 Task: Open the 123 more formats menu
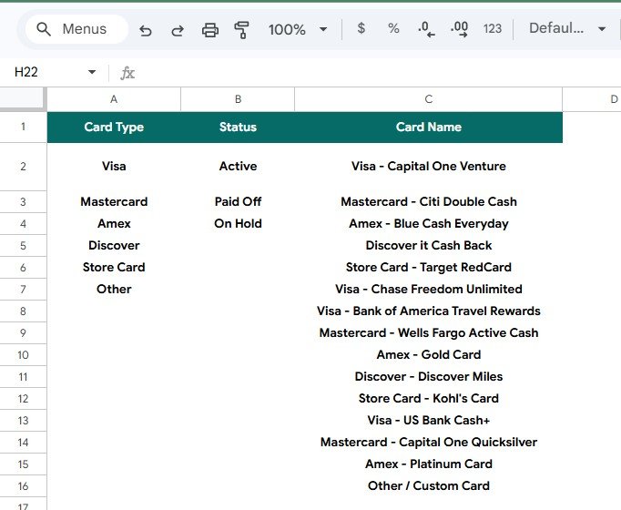(493, 28)
